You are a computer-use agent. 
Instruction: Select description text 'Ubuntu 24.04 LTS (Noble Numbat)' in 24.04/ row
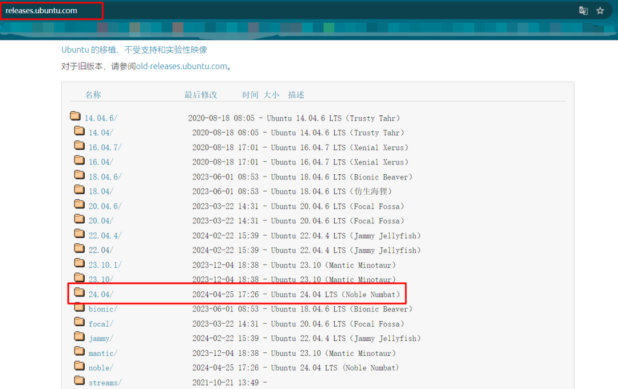point(335,294)
